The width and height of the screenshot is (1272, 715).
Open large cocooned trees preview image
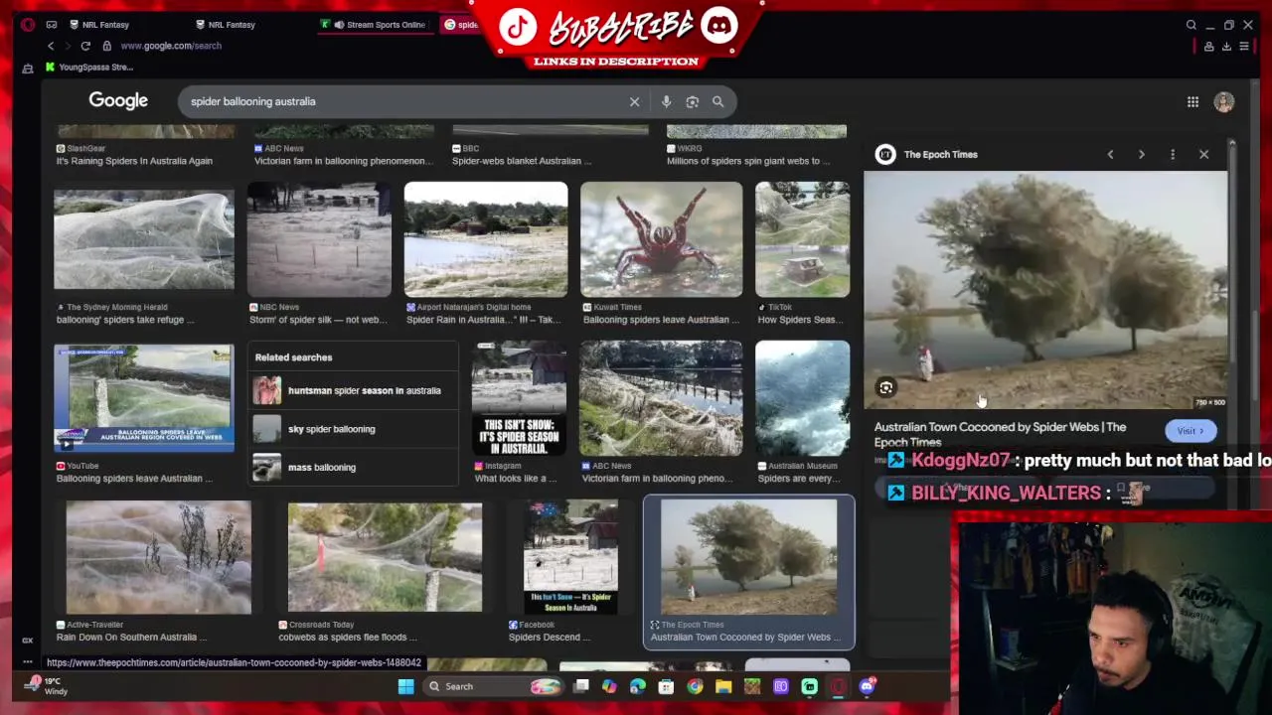(x=1045, y=290)
